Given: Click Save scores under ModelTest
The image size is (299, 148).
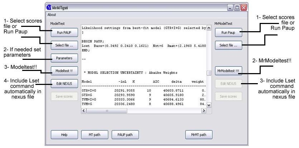Looking at the screenshot, I should tap(64, 96).
